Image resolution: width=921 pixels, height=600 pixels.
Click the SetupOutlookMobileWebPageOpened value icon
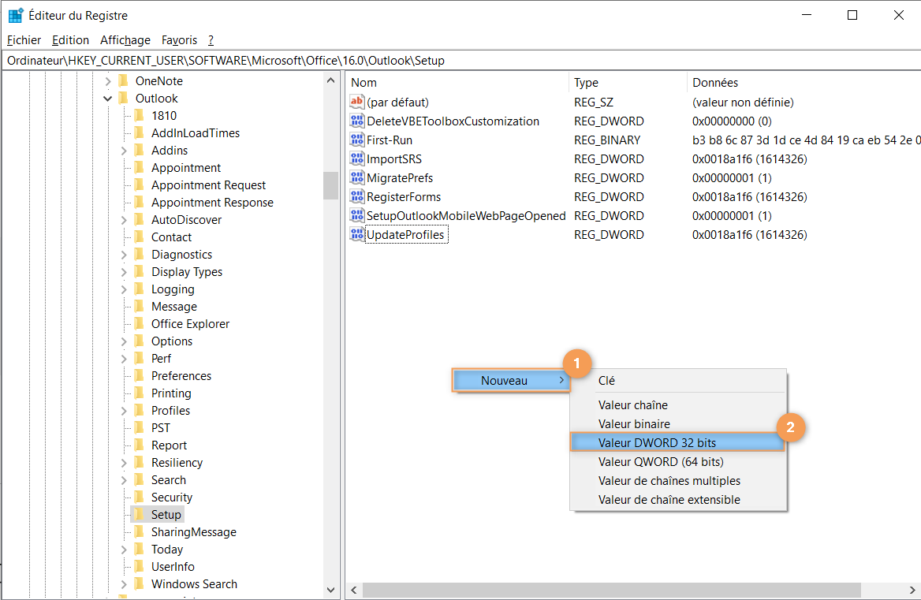[x=356, y=215]
